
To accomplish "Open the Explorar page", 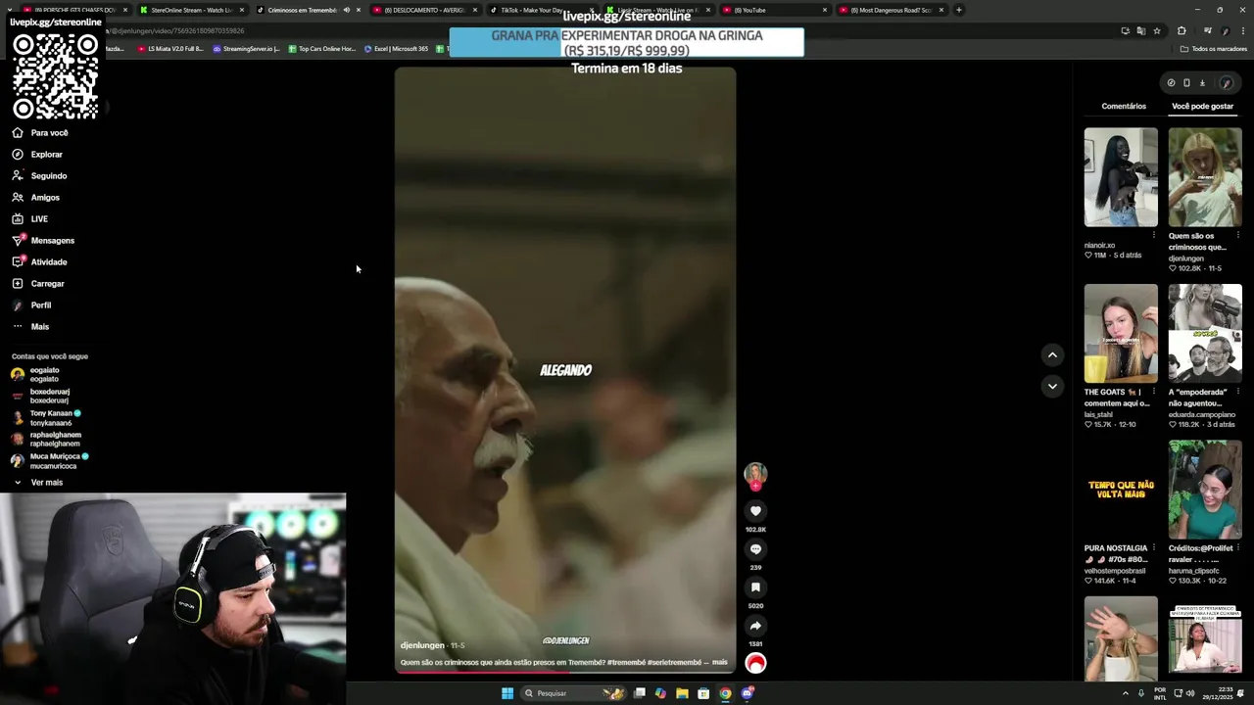I will pos(37,154).
